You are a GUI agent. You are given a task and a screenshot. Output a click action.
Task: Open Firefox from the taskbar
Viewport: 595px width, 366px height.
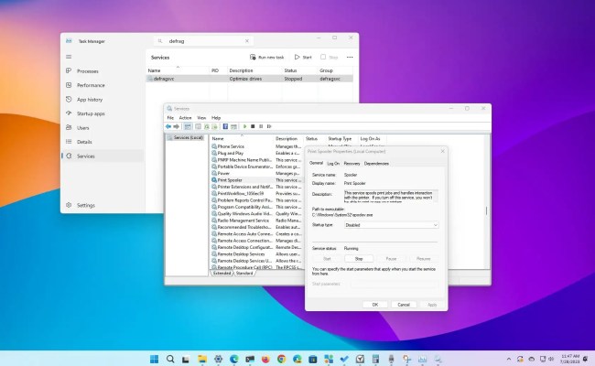pyautogui.click(x=265, y=359)
